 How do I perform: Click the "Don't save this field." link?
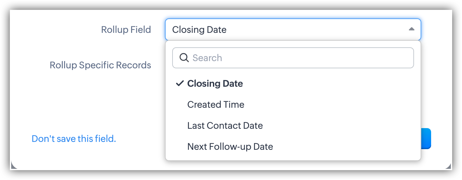pos(74,139)
